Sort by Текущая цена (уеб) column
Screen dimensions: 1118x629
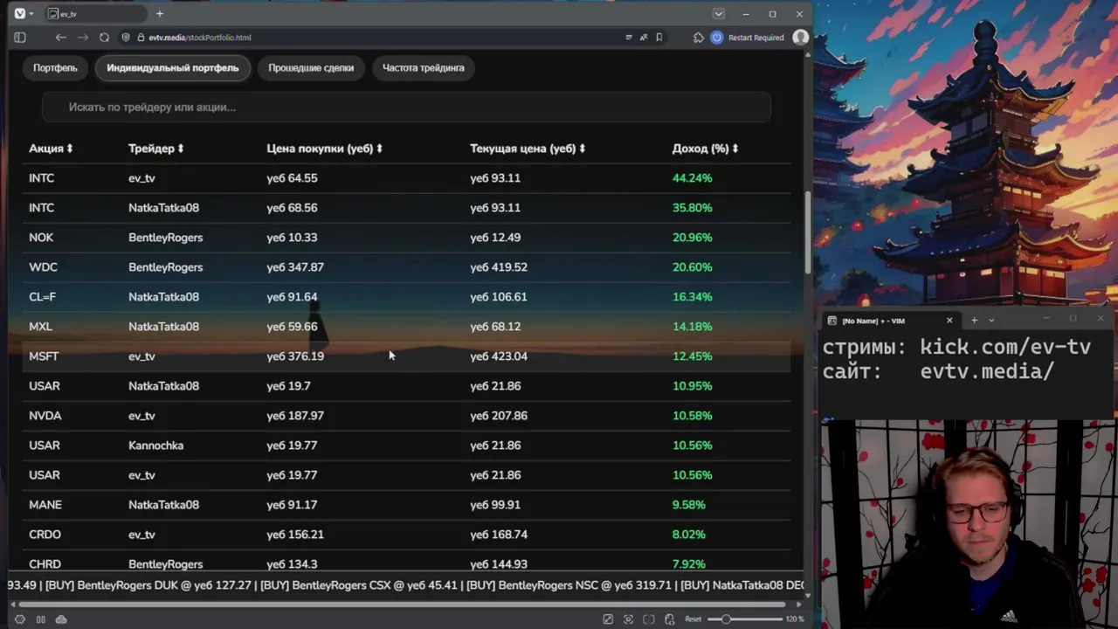click(528, 149)
